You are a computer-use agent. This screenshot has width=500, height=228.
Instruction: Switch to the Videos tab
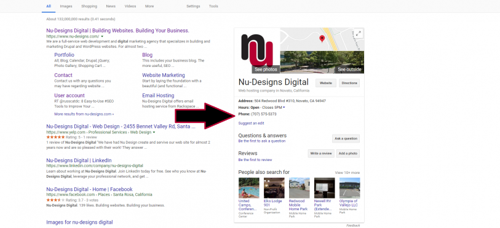130,6
